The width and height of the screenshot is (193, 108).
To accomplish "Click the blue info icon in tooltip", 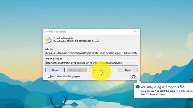I will 138,87.
